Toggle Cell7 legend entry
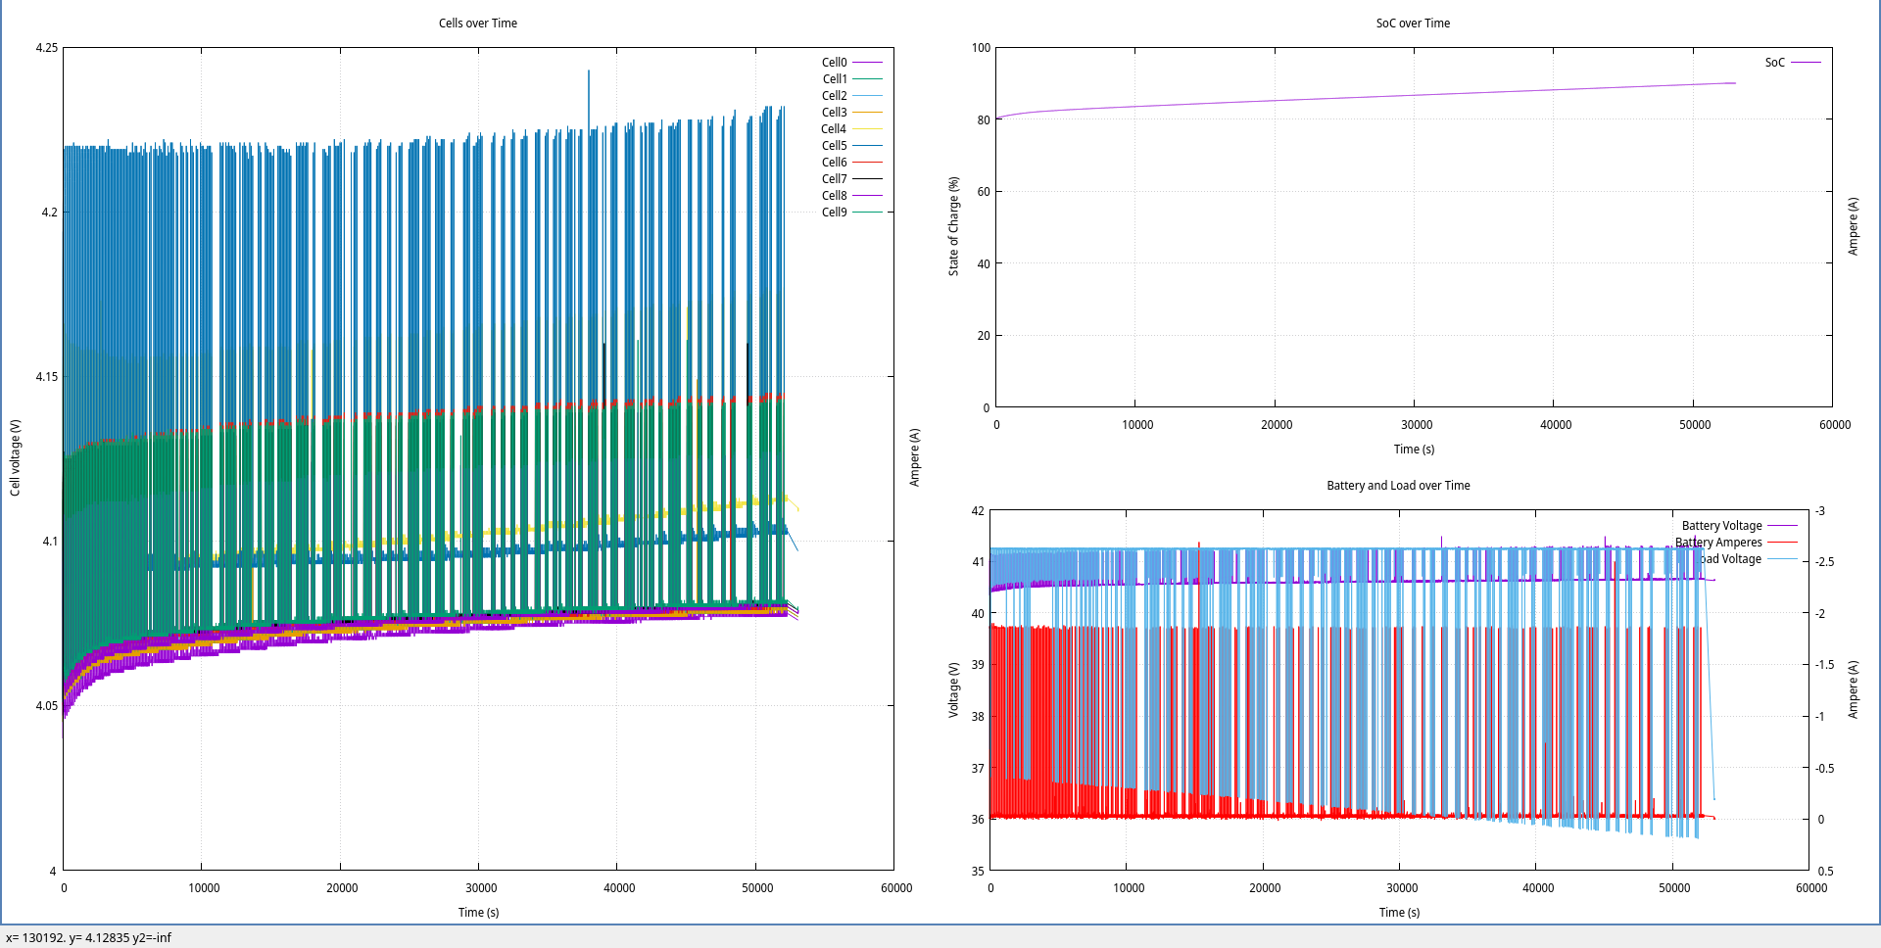Image resolution: width=1881 pixels, height=948 pixels. tap(850, 179)
